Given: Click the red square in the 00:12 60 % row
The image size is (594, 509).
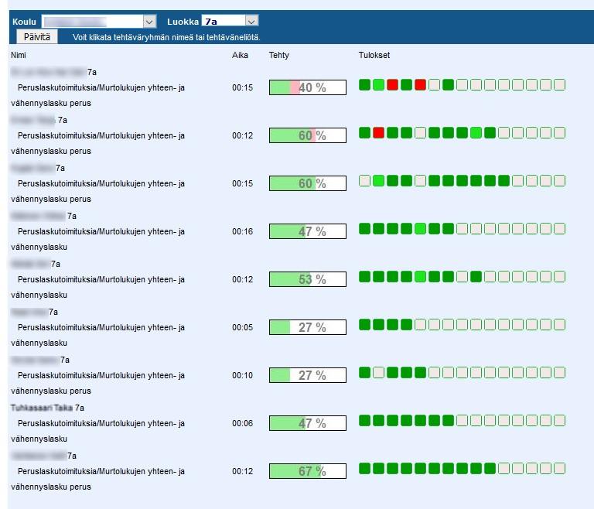Looking at the screenshot, I should [x=378, y=132].
